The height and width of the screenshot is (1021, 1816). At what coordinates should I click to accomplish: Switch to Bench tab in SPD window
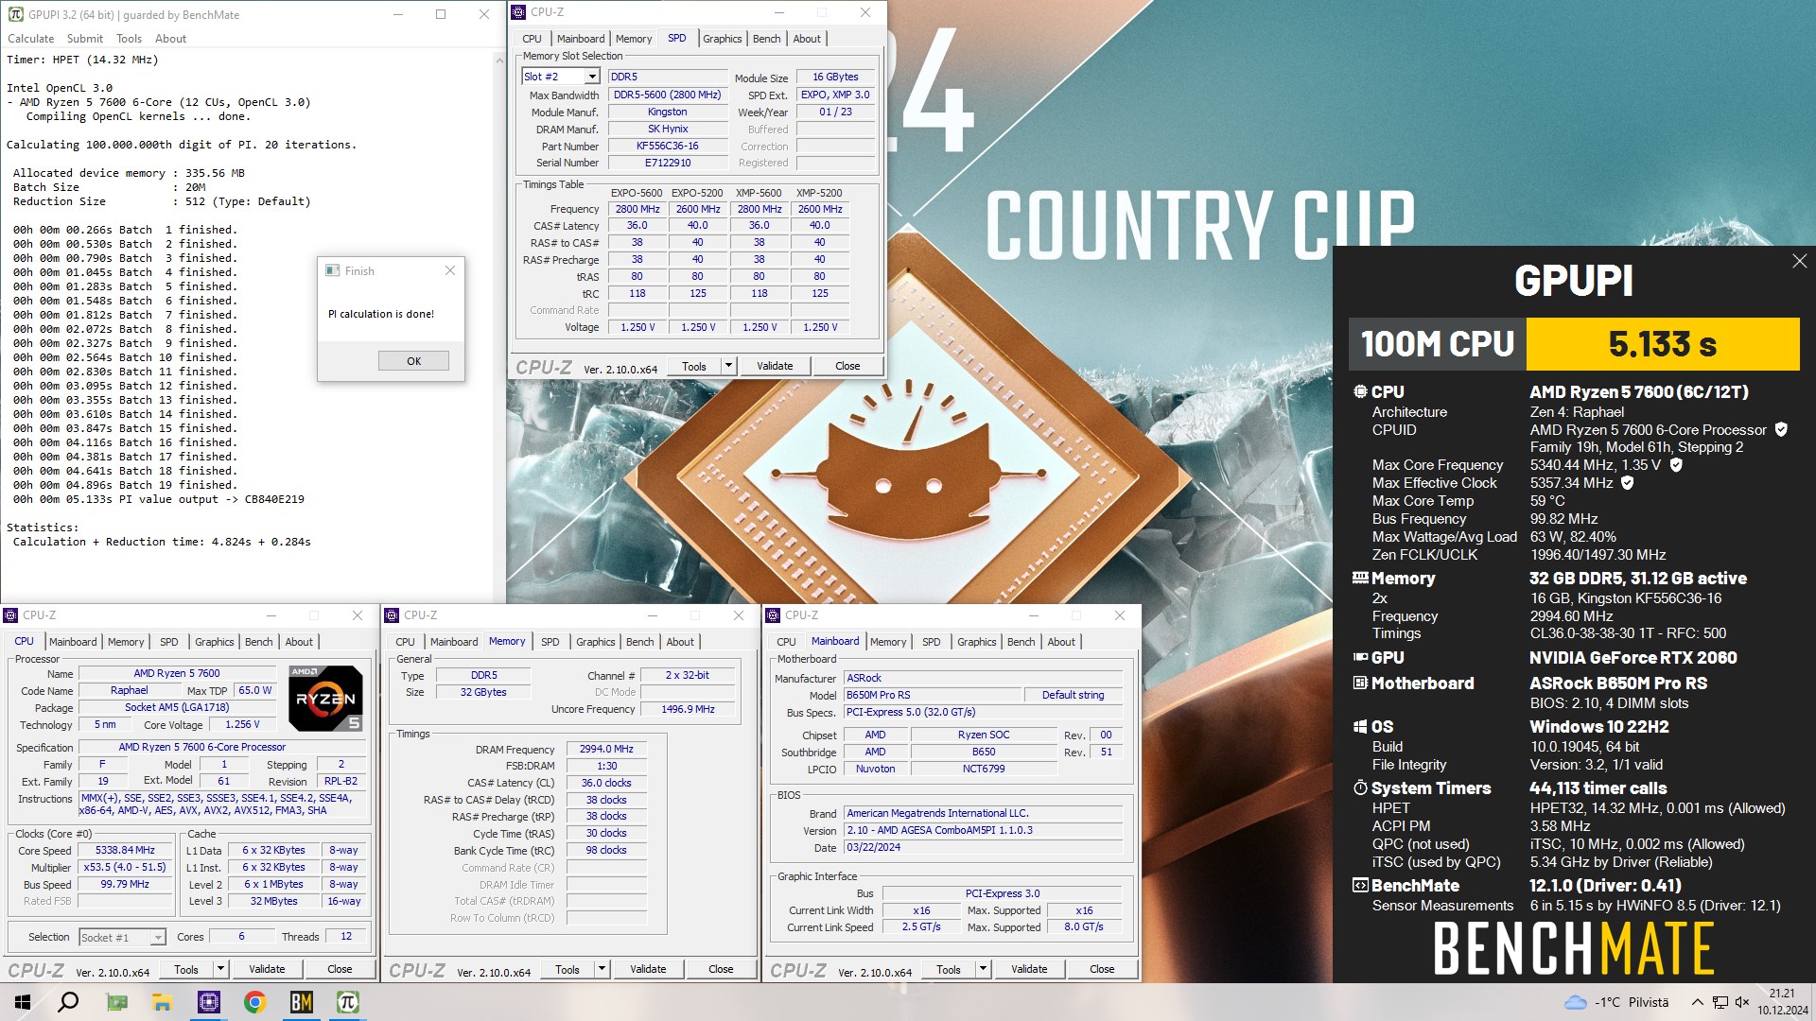[766, 39]
